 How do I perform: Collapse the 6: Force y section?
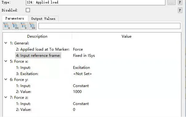click(x=6, y=79)
